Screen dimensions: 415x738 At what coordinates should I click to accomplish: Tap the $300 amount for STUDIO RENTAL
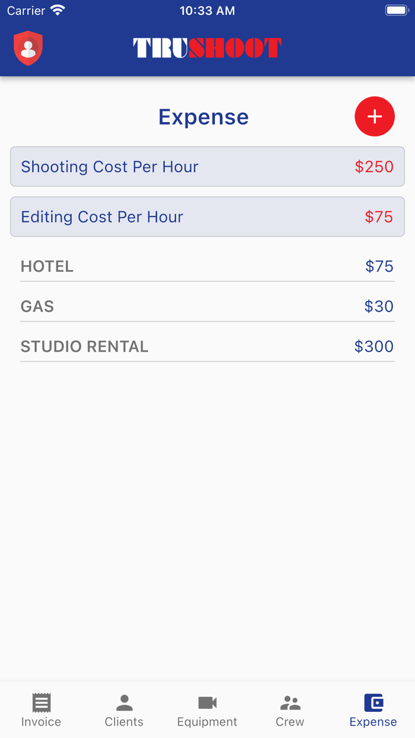click(374, 346)
